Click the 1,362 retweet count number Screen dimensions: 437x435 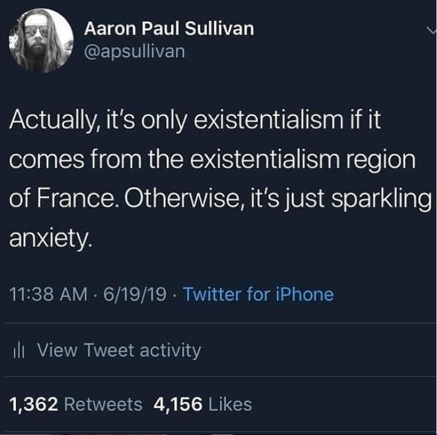[34, 404]
